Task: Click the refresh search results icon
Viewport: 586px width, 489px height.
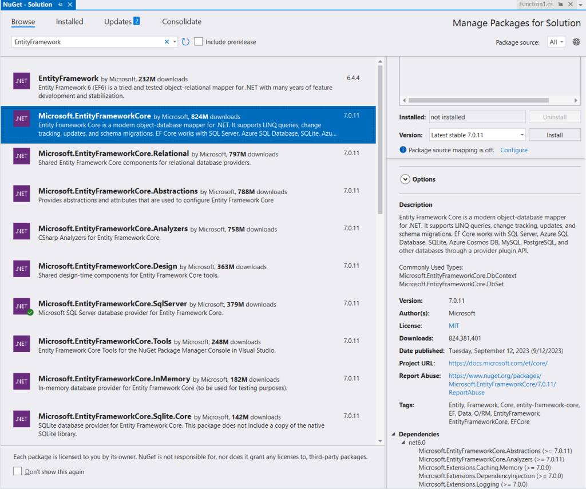Action: point(185,42)
